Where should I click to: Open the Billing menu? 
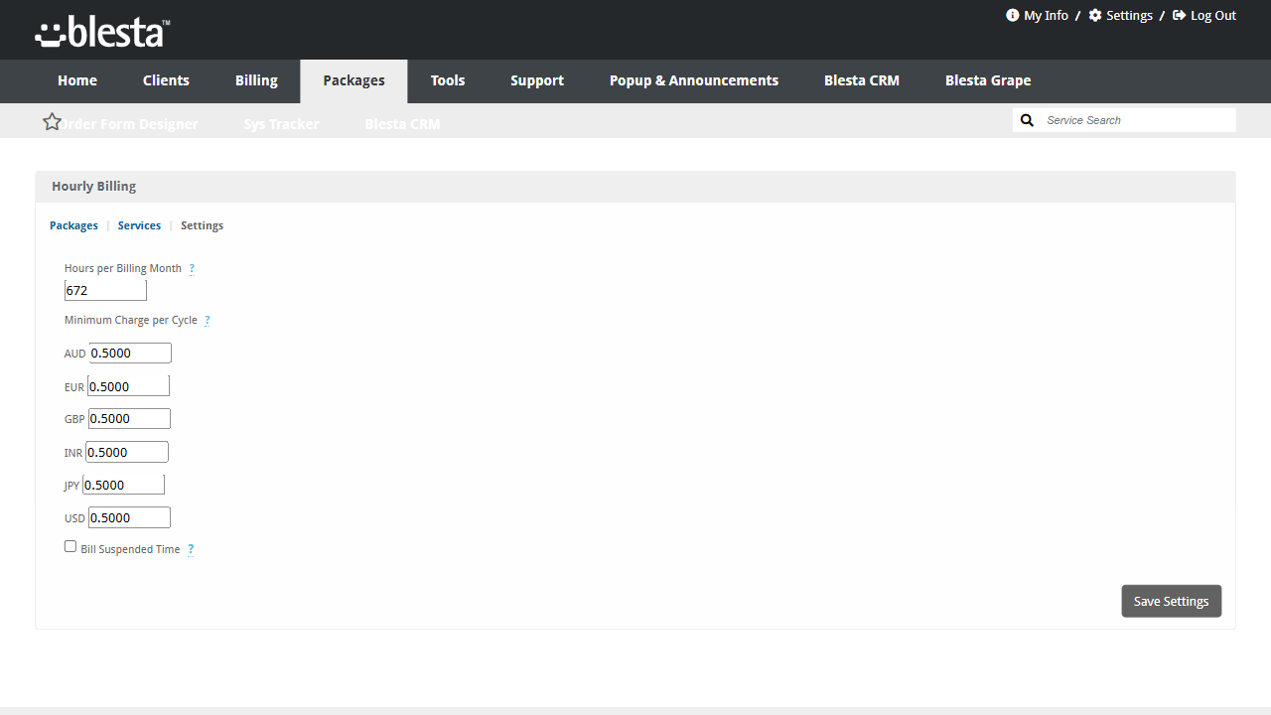click(x=256, y=80)
